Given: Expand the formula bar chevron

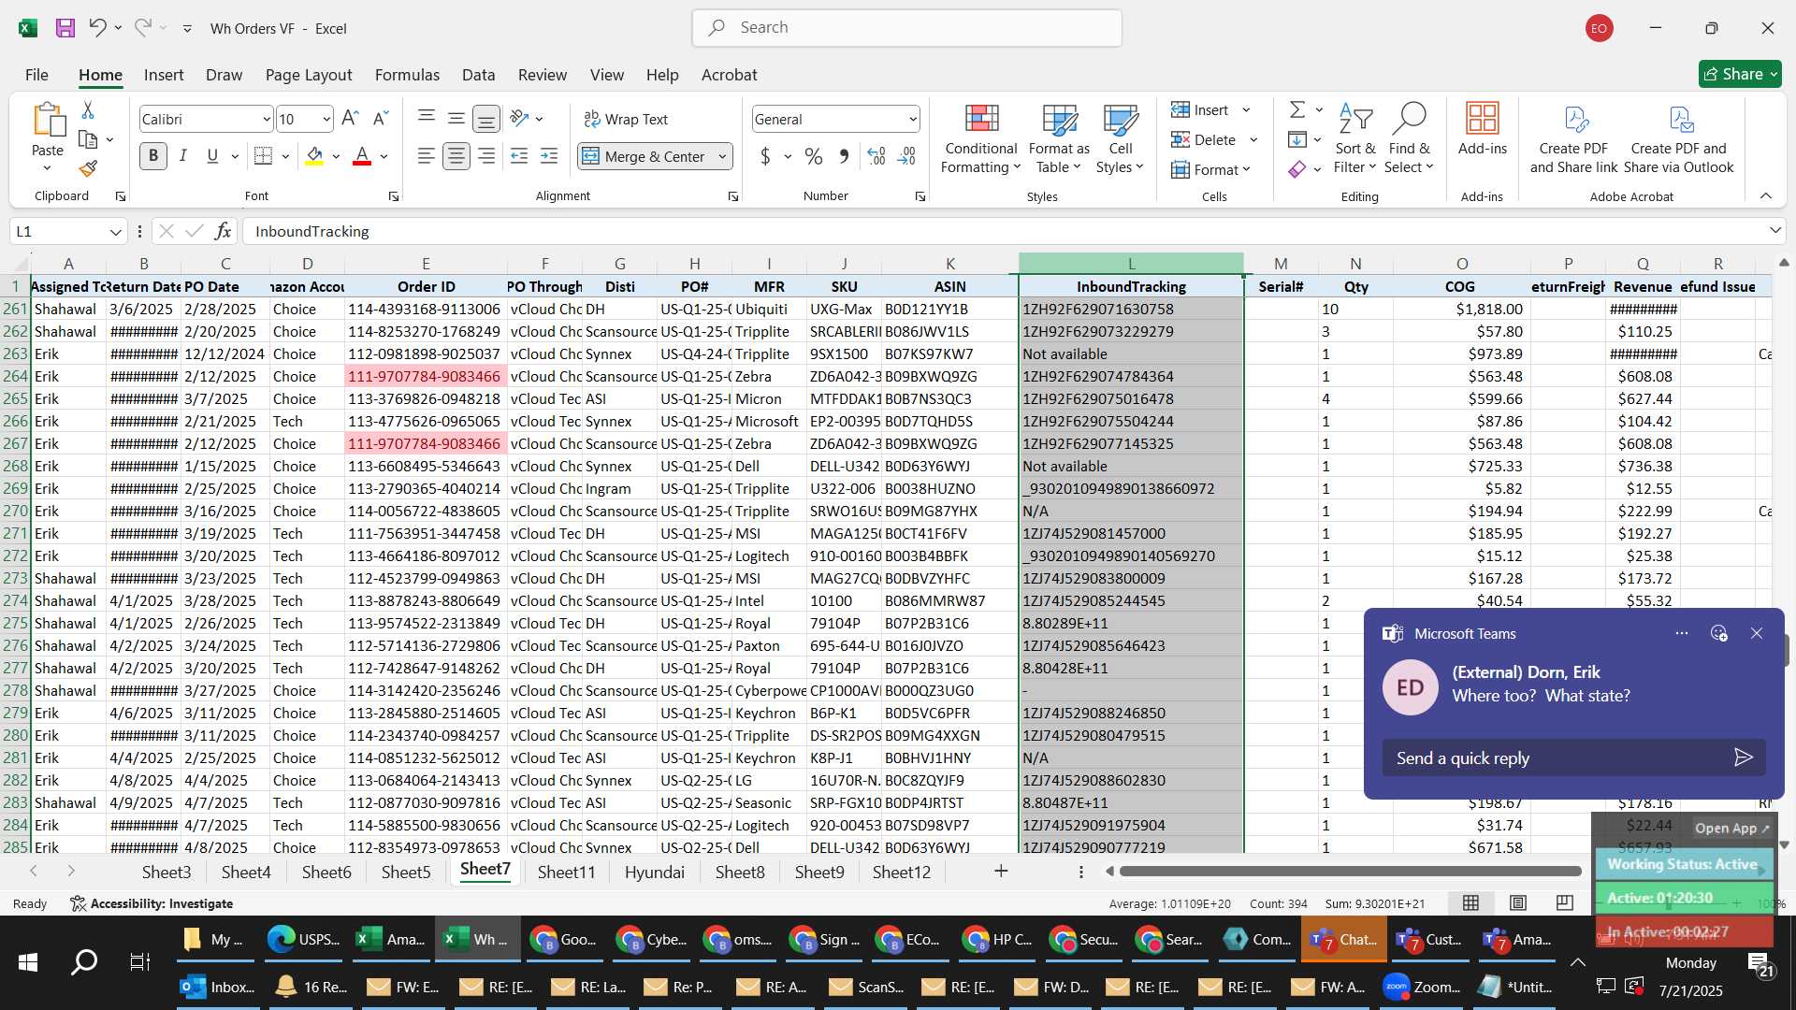Looking at the screenshot, I should tap(1774, 230).
